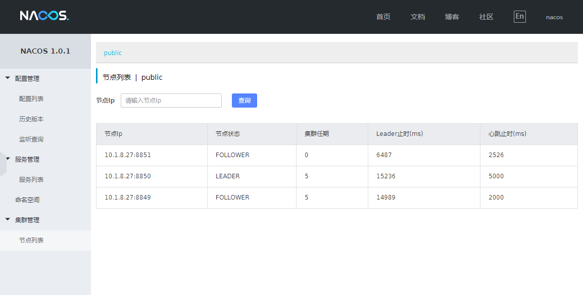Viewport: 583px width, 295px height.
Task: Click the heartbeat value 2526
Action: pos(497,155)
